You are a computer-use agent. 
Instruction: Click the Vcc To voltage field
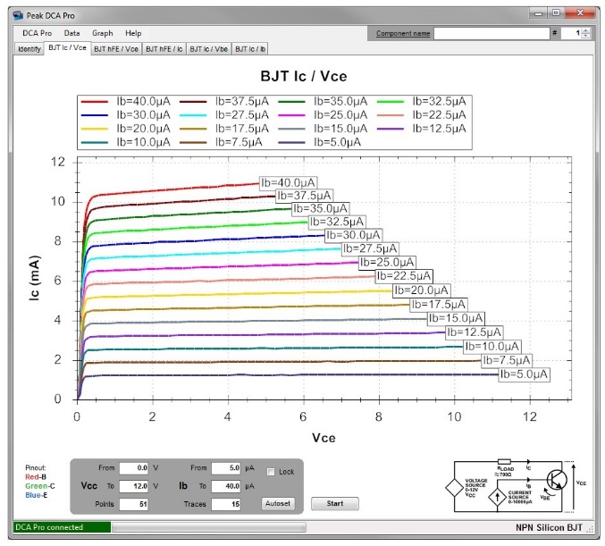[x=135, y=485]
